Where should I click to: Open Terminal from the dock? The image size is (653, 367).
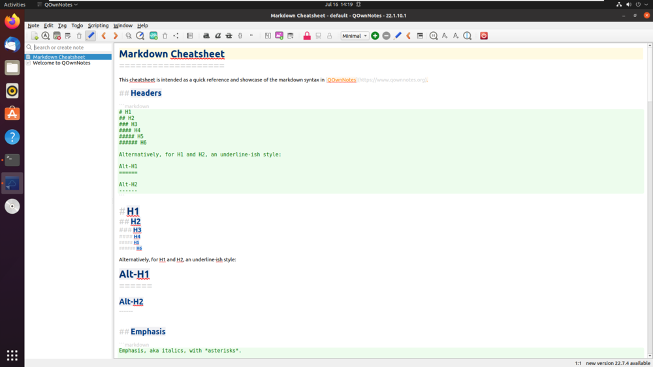point(12,160)
